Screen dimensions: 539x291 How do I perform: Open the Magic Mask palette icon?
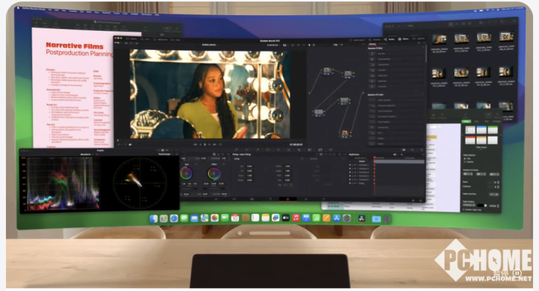(x=288, y=150)
